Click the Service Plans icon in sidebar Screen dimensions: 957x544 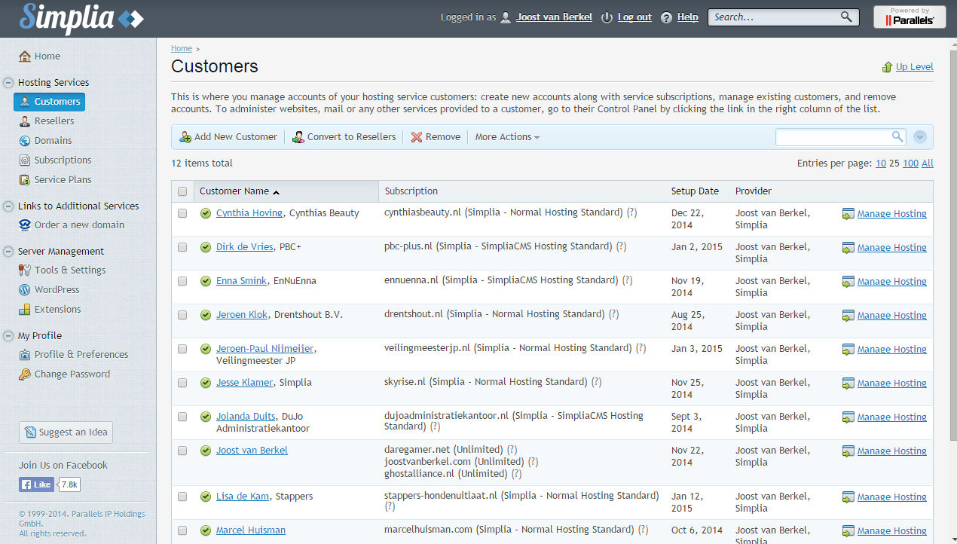pyautogui.click(x=25, y=180)
